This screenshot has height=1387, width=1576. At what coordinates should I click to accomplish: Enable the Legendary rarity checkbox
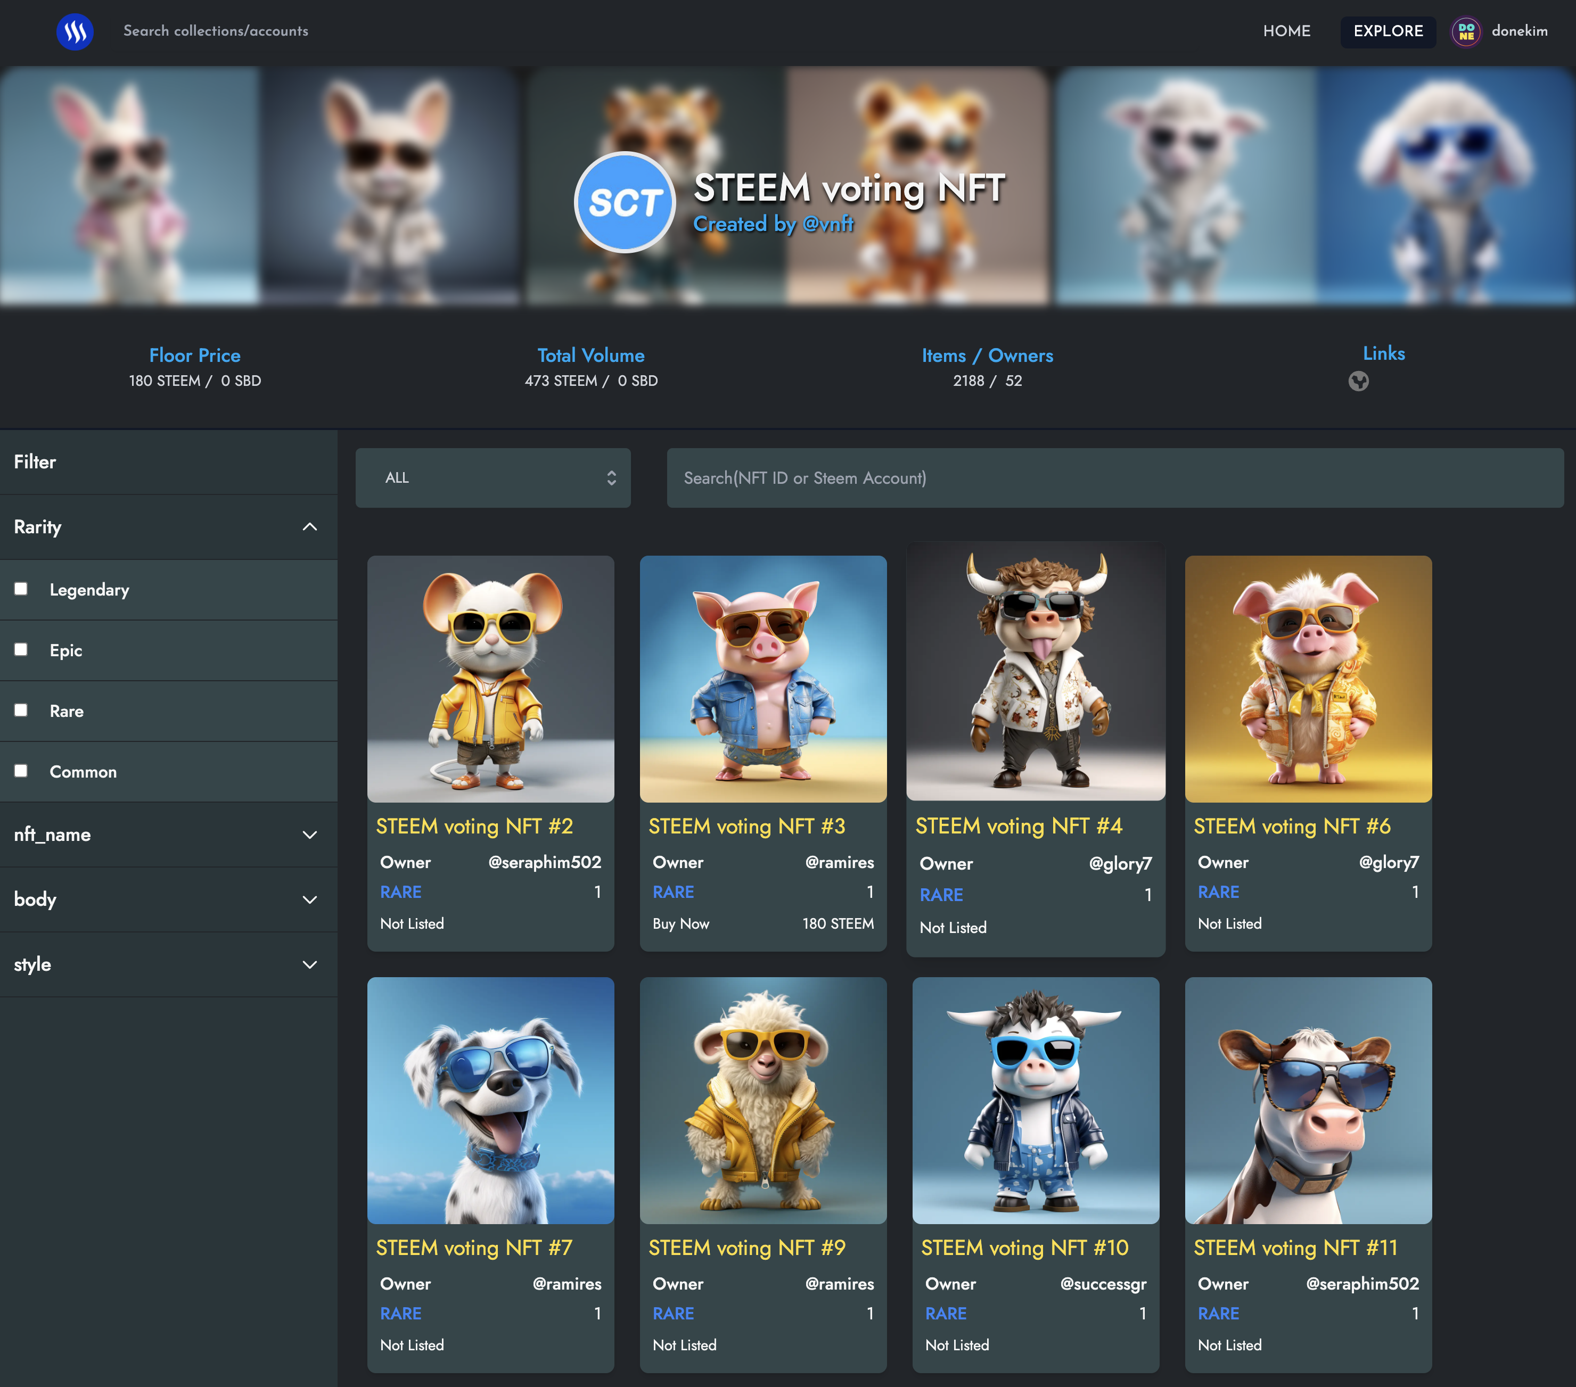pyautogui.click(x=22, y=589)
